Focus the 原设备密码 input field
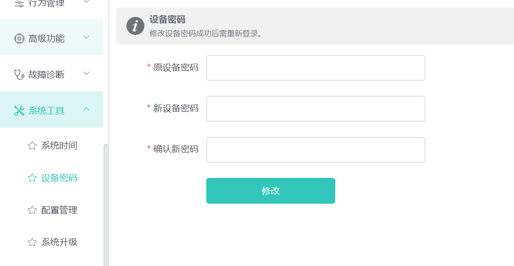 [x=315, y=68]
